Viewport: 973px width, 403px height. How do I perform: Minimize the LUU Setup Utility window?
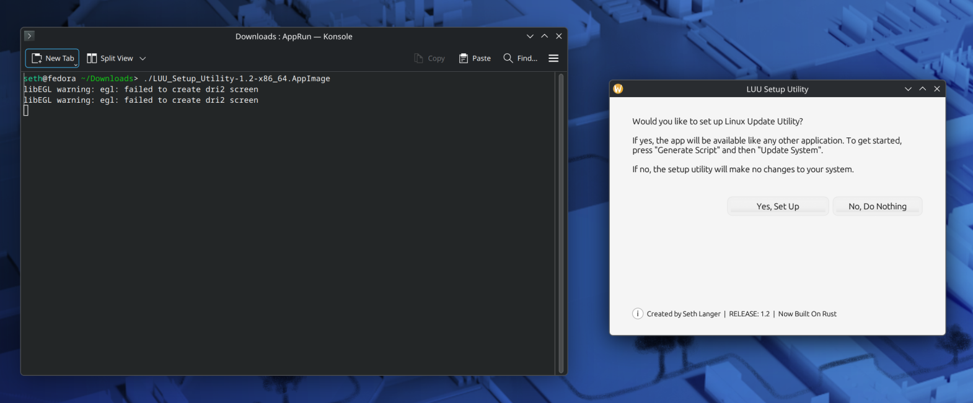(908, 89)
